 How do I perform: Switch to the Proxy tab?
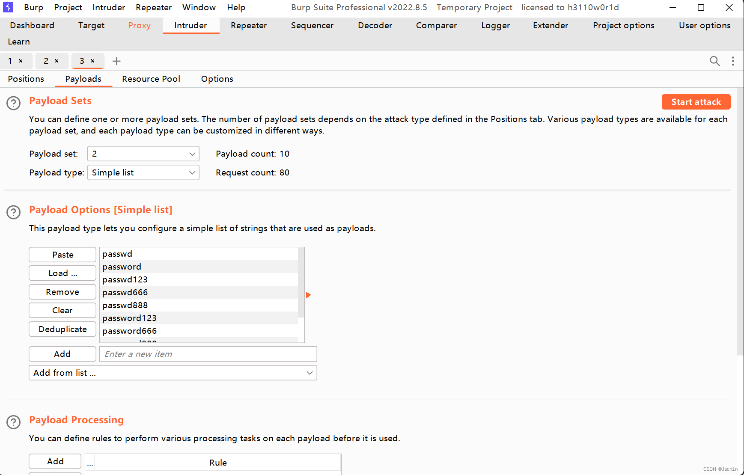point(139,25)
